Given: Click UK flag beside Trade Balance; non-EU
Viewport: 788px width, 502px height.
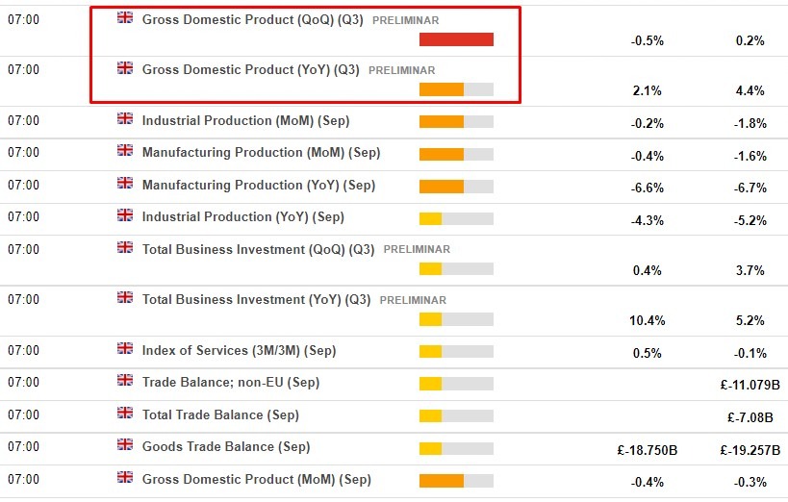Looking at the screenshot, I should coord(125,381).
